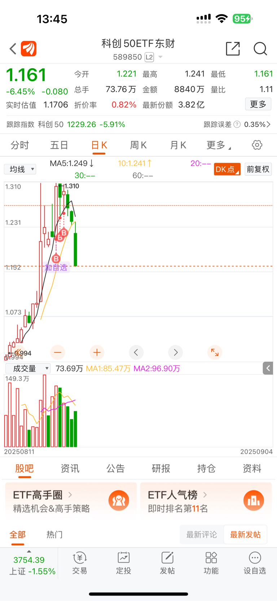277x601 pixels.
Task: Open 定投 scheduled investment icon
Action: click(x=124, y=563)
